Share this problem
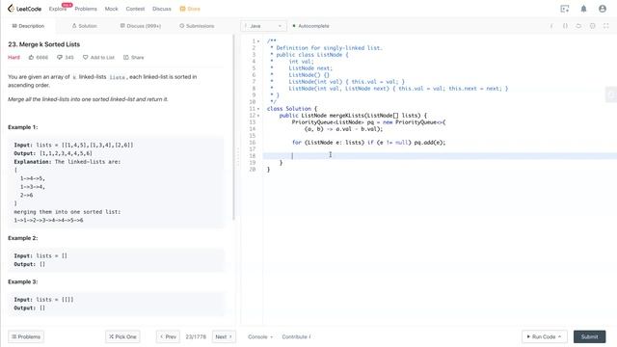Viewport: 617px width, 347px height. click(134, 58)
